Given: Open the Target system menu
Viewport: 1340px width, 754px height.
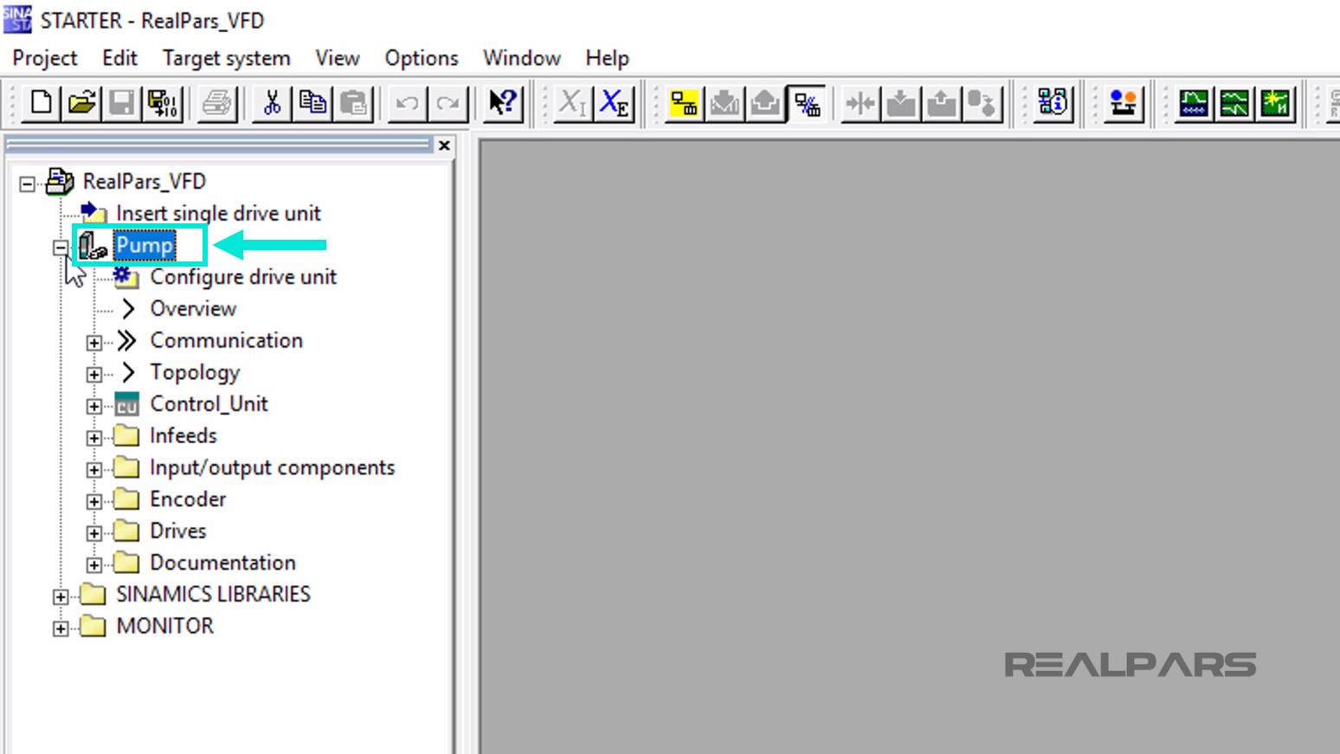Looking at the screenshot, I should tap(227, 58).
